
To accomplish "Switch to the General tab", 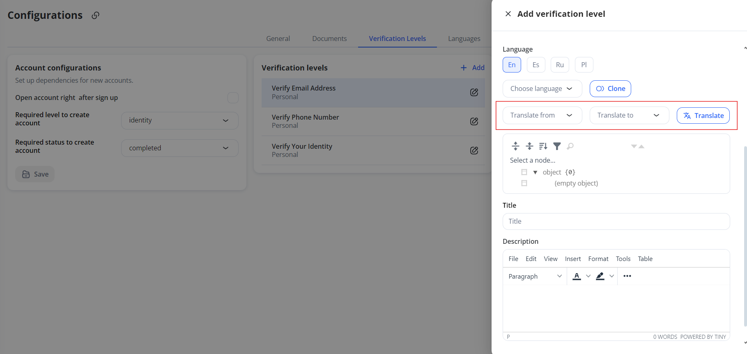I will 278,39.
